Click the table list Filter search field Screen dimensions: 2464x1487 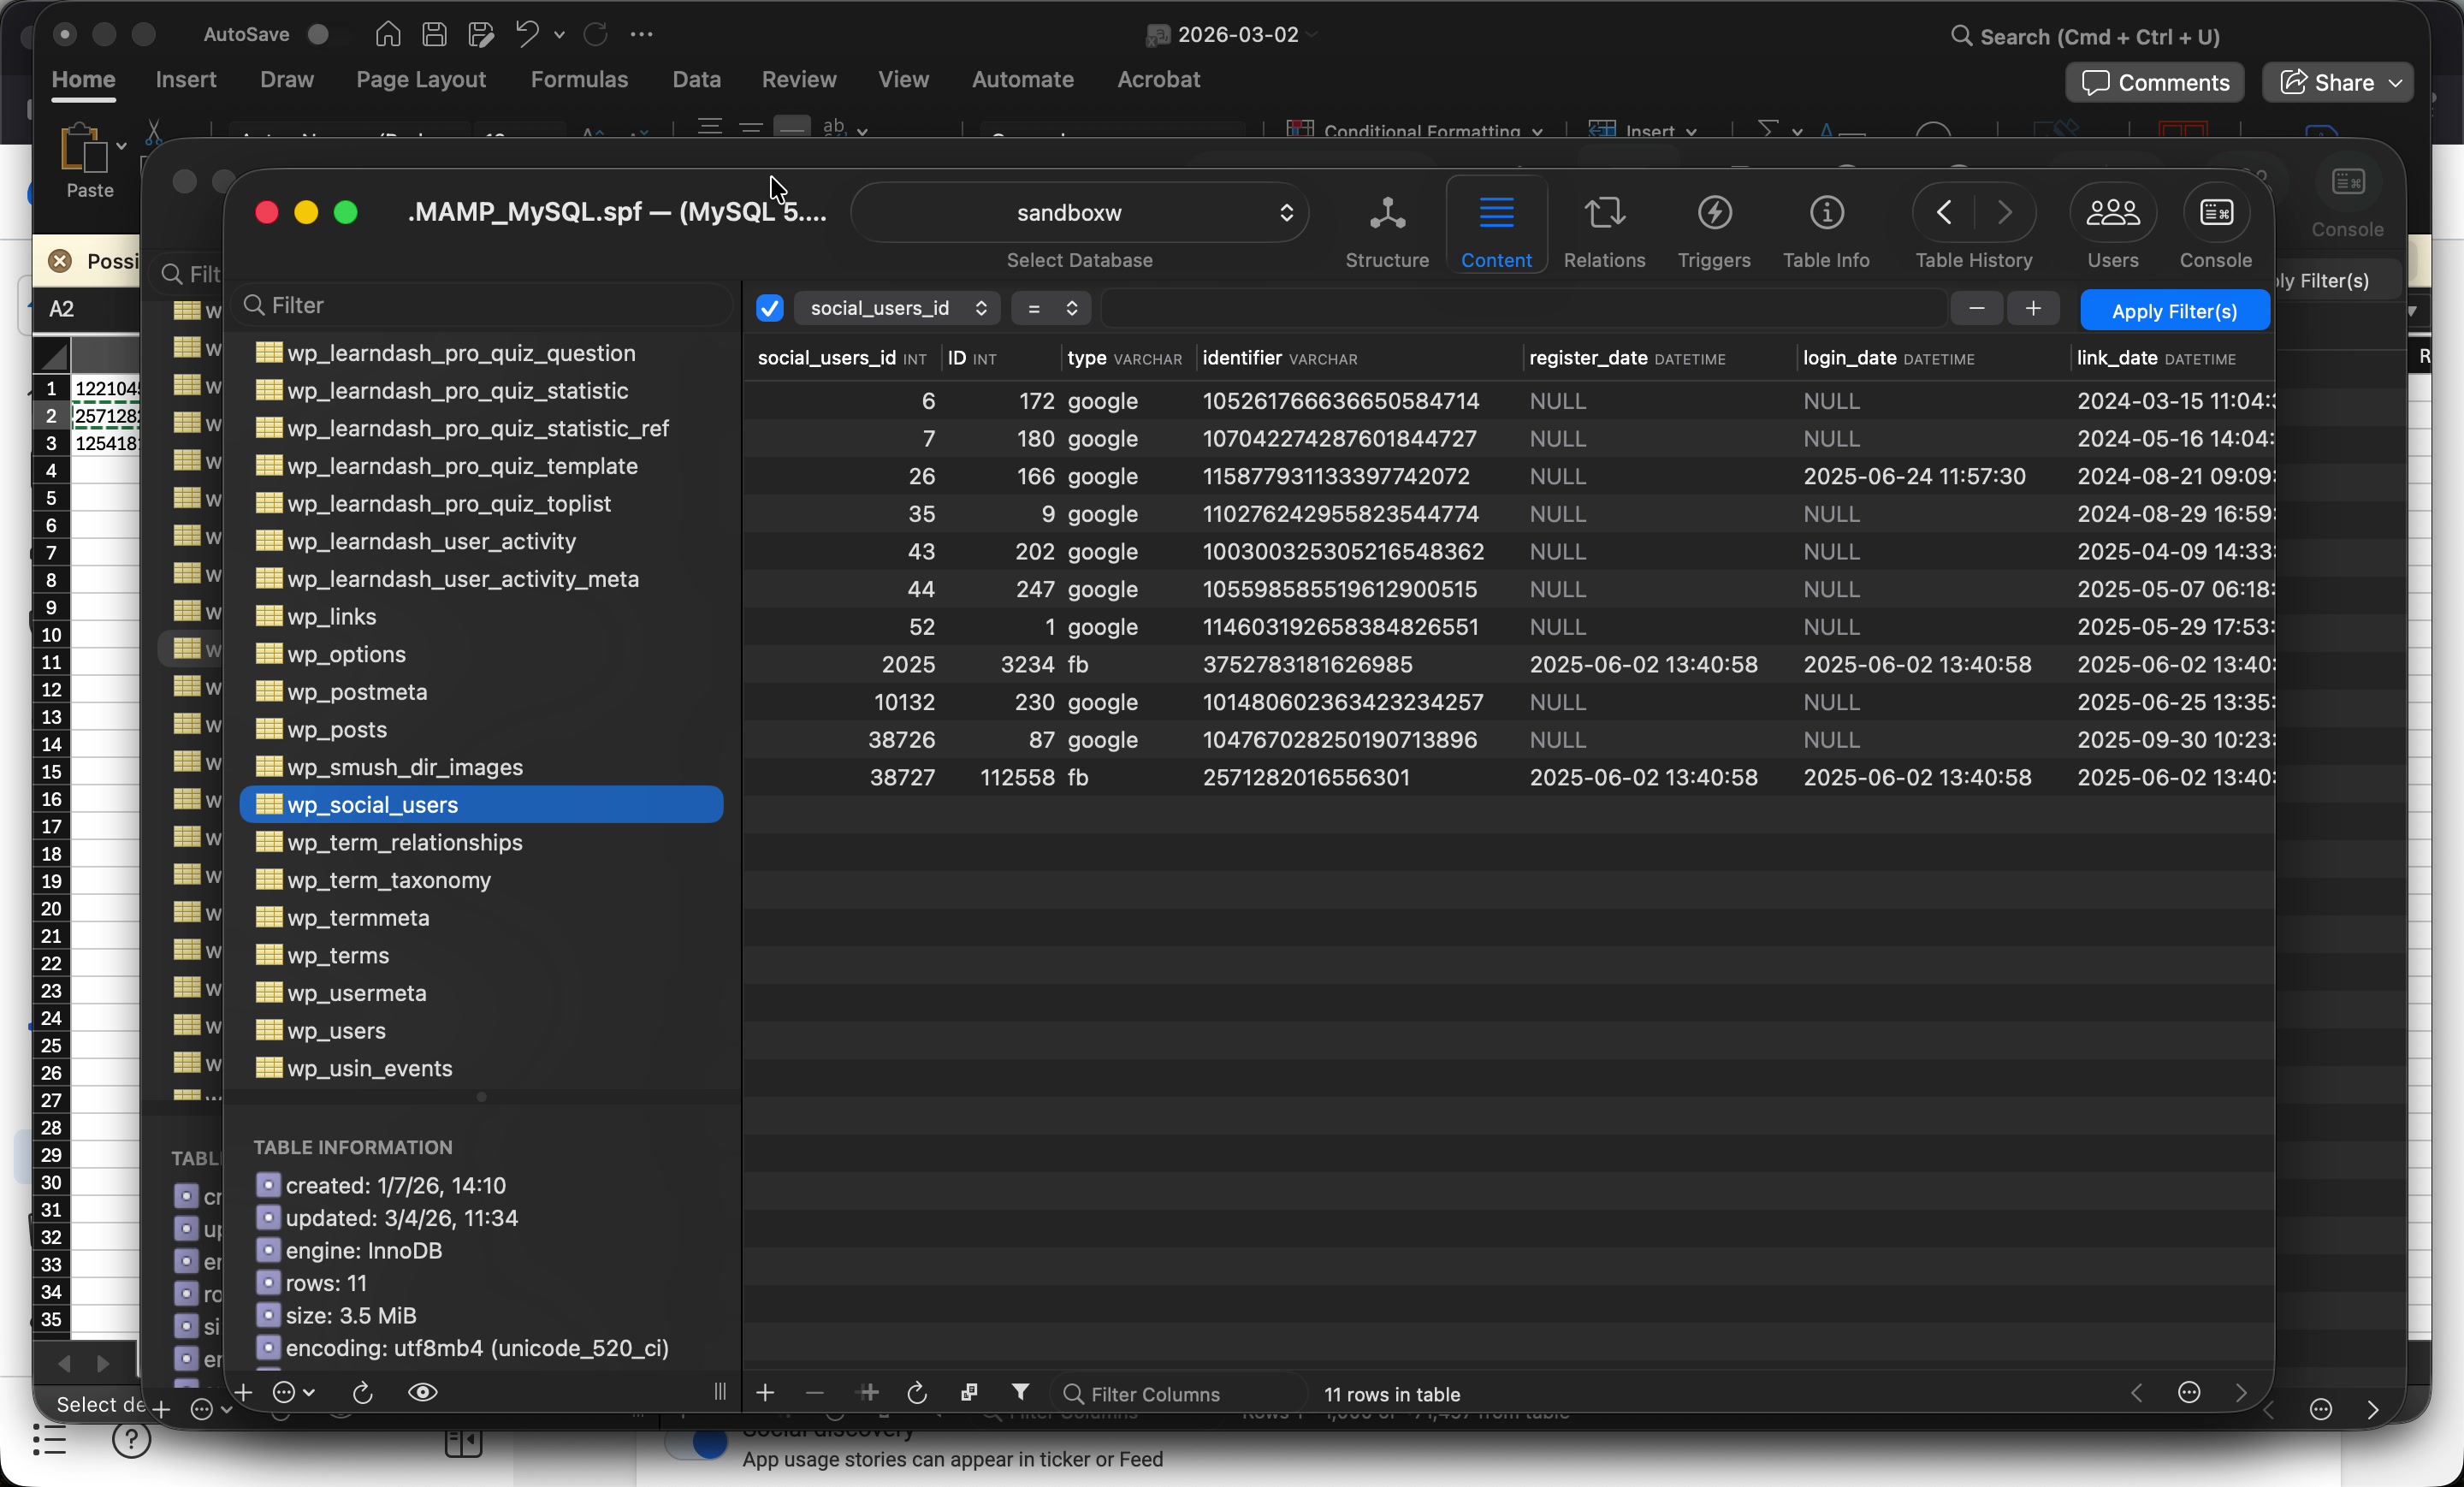(483, 305)
